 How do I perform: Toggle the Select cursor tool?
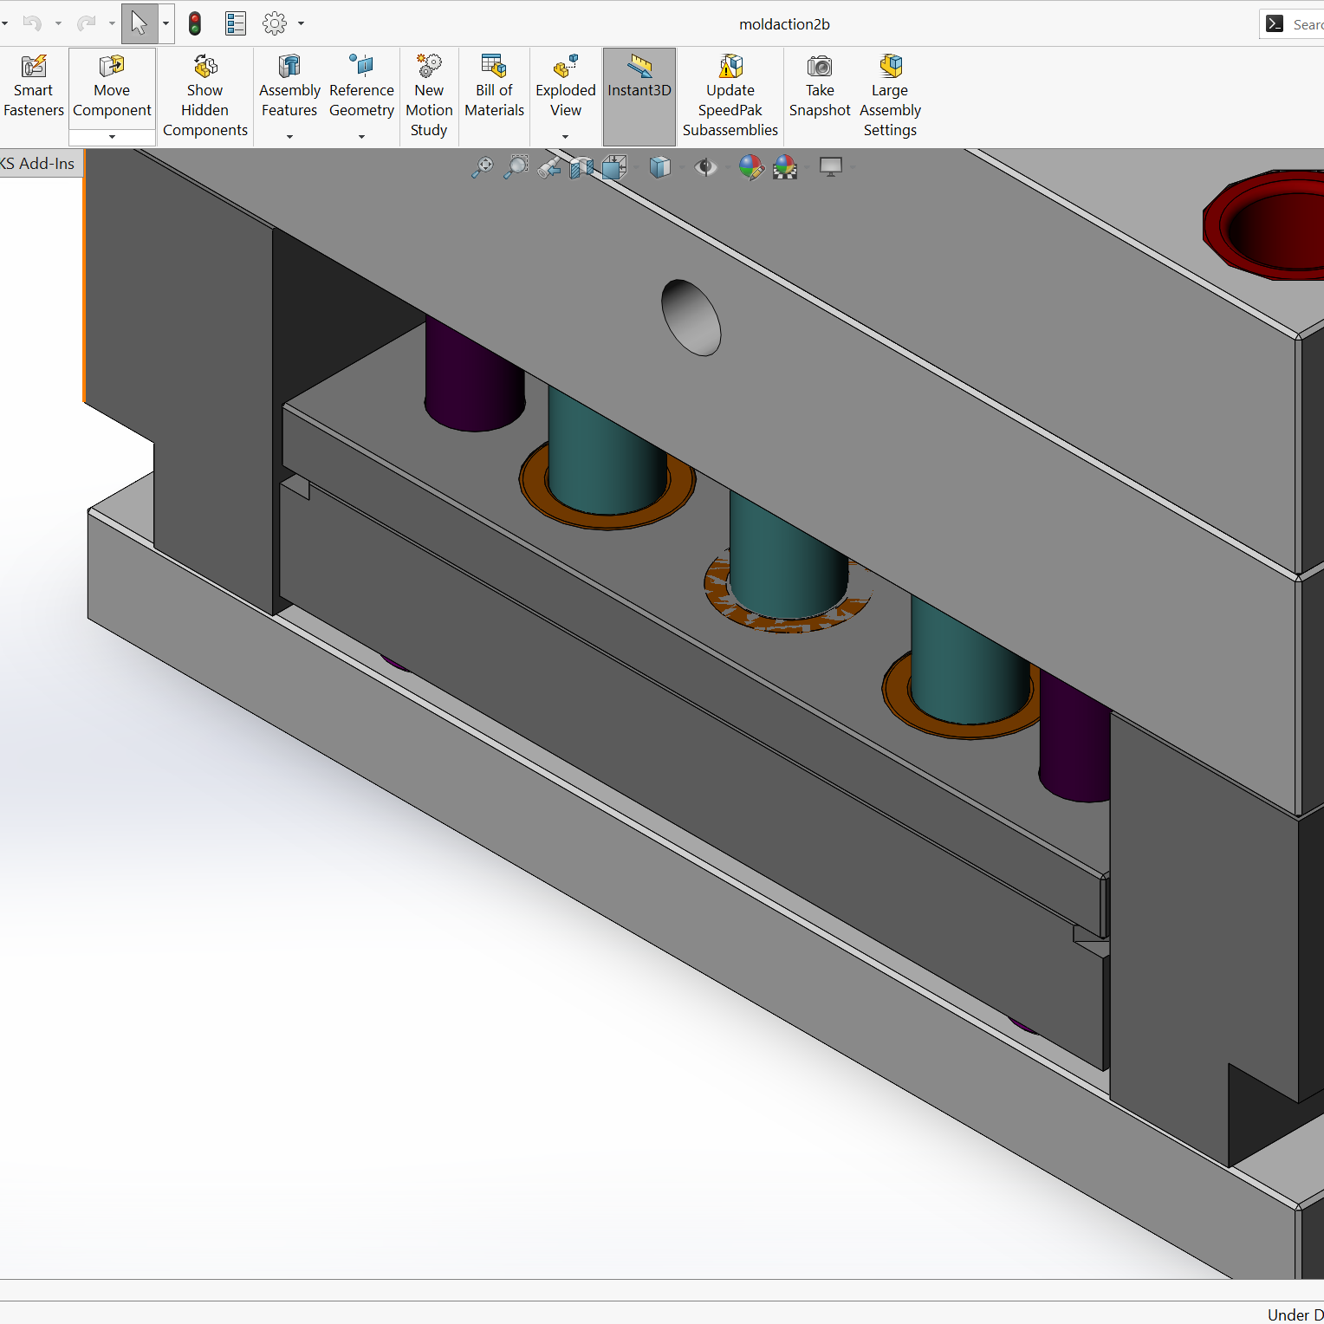click(140, 23)
